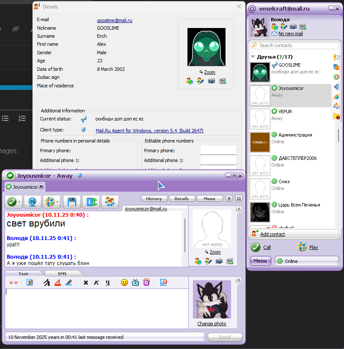
Task: Click the History button in chat window
Action: click(154, 198)
